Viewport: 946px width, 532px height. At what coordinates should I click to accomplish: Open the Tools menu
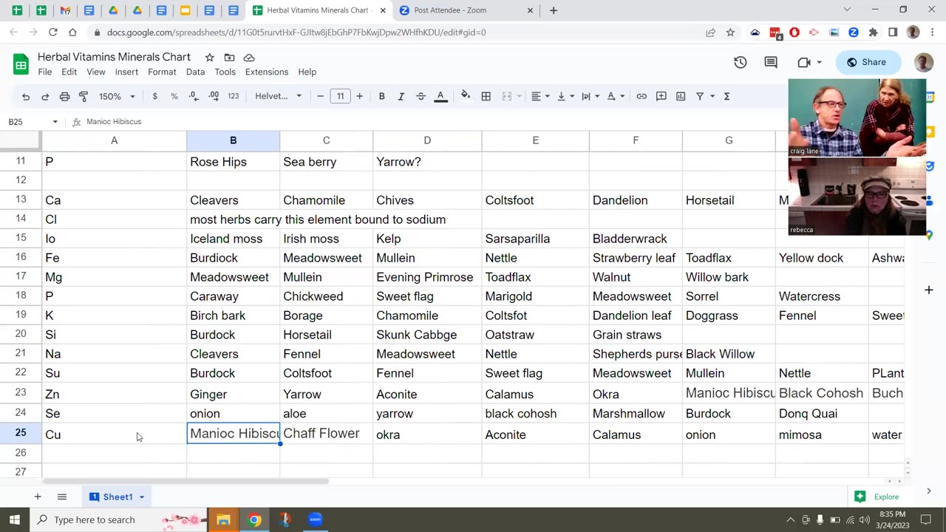click(225, 72)
